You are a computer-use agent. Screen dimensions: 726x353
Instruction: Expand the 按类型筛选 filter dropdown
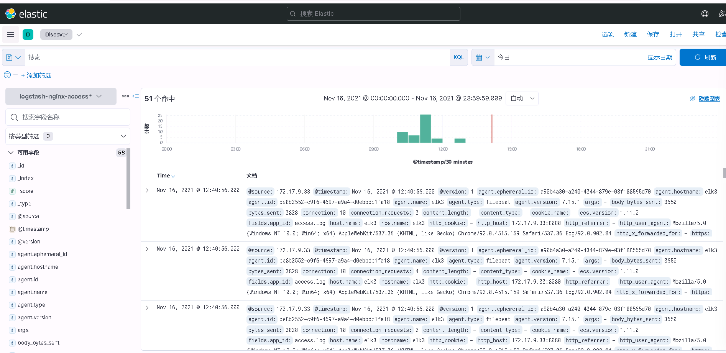(68, 136)
